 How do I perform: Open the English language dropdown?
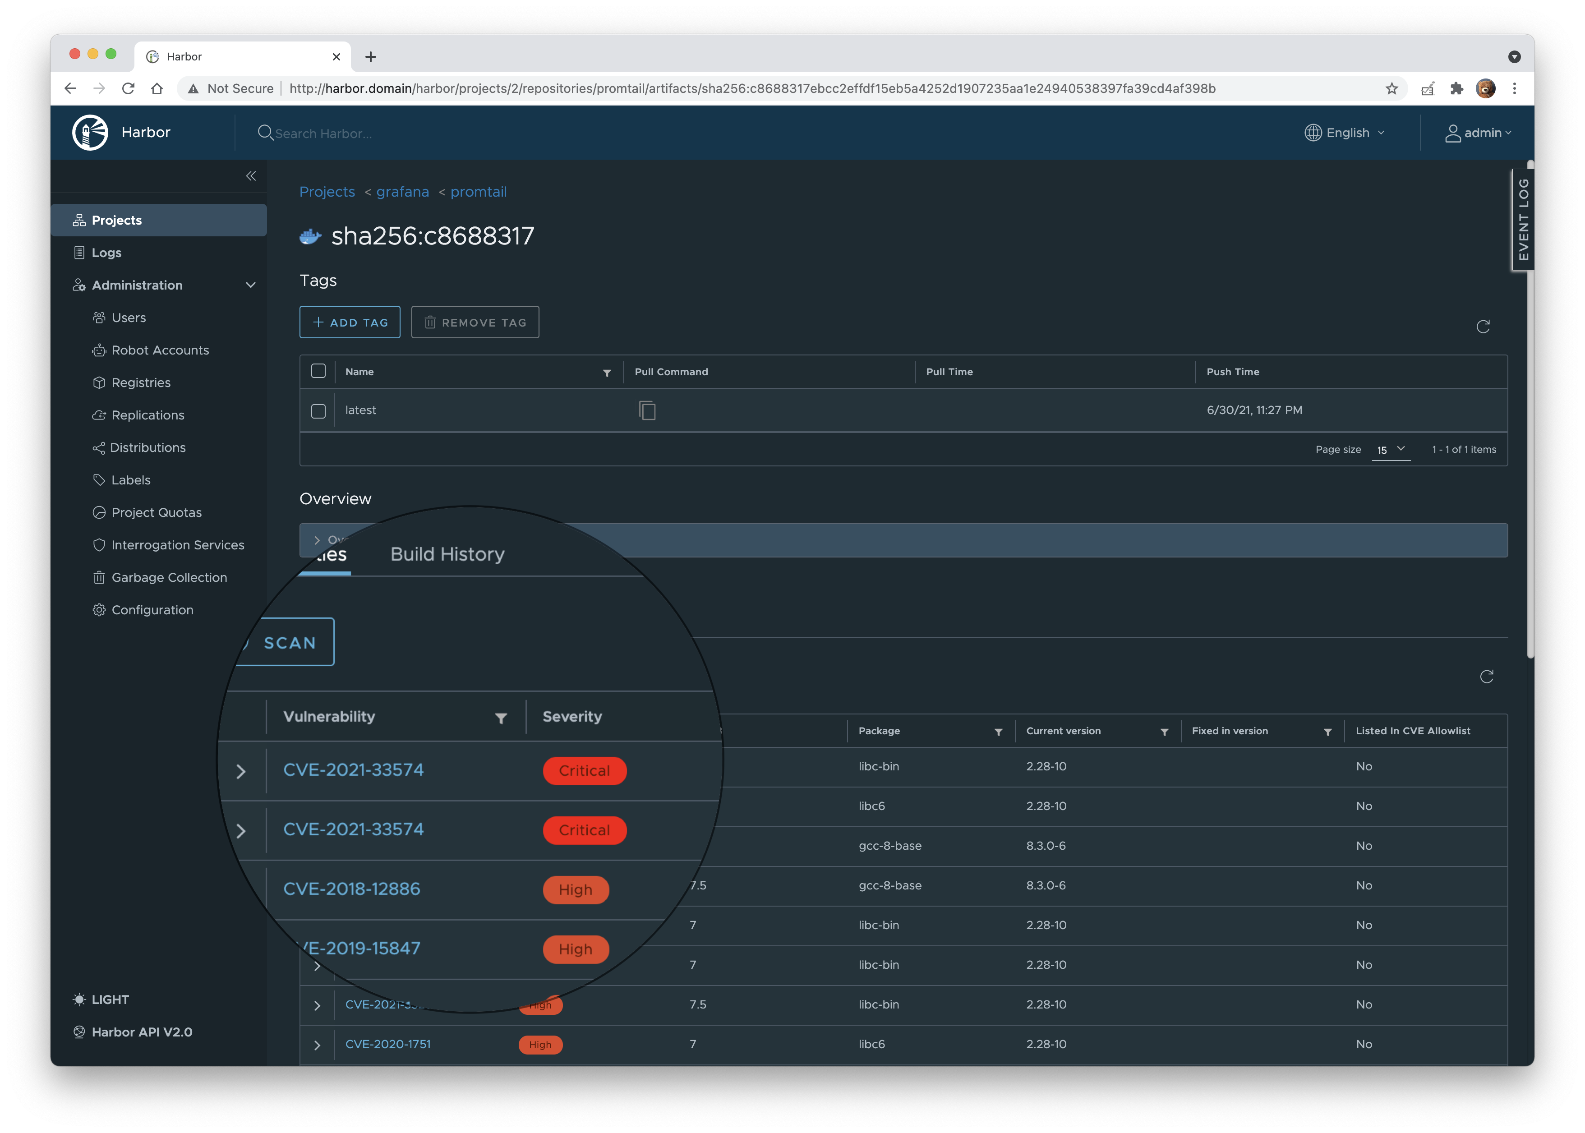point(1345,133)
